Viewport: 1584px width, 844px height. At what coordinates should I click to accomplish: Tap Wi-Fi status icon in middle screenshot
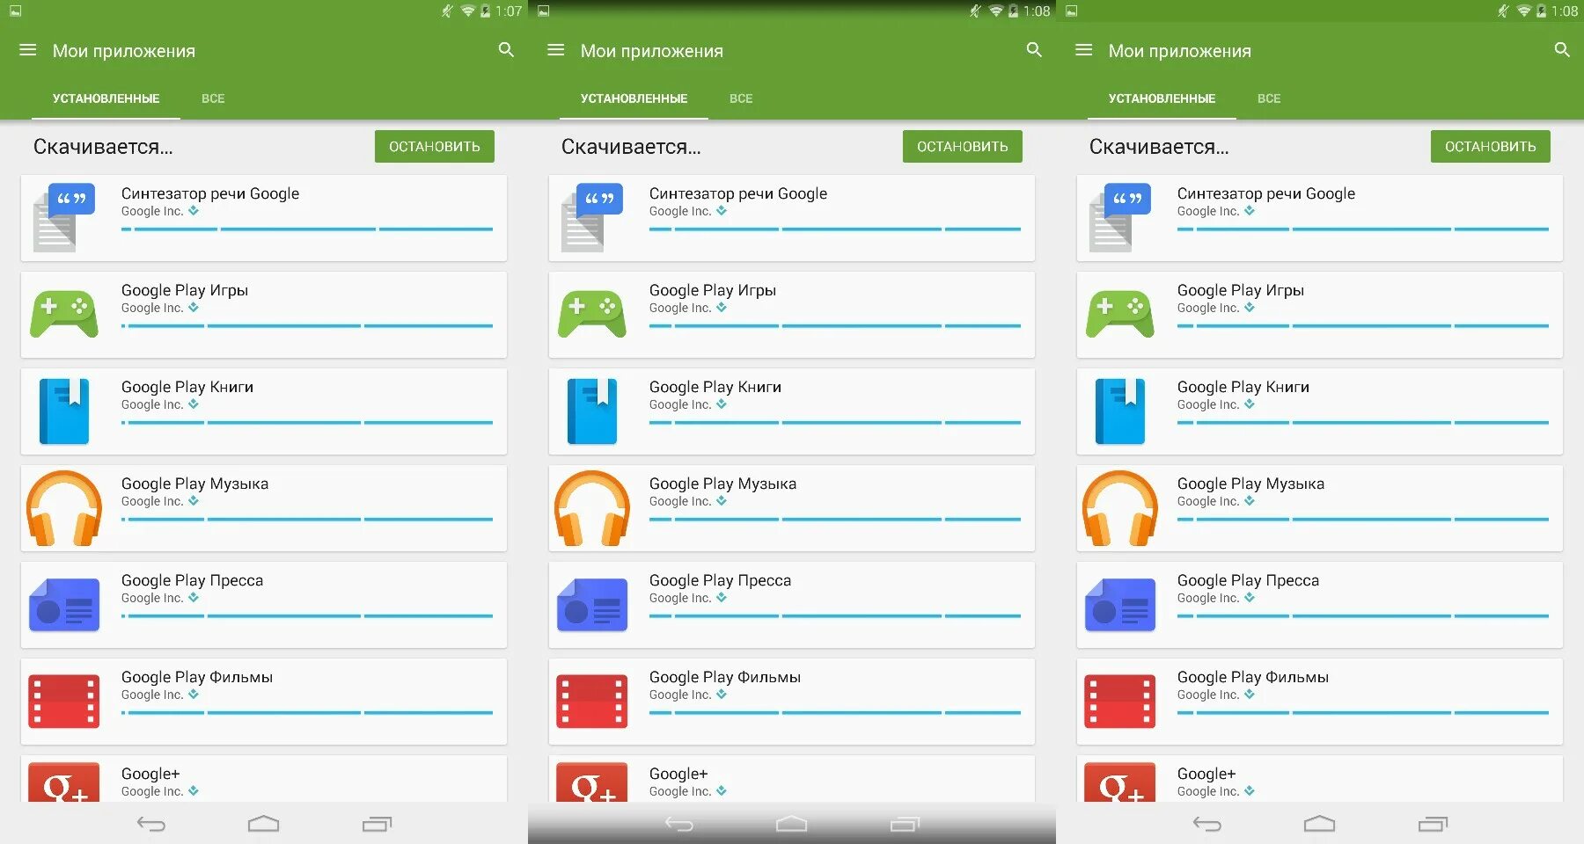[995, 11]
